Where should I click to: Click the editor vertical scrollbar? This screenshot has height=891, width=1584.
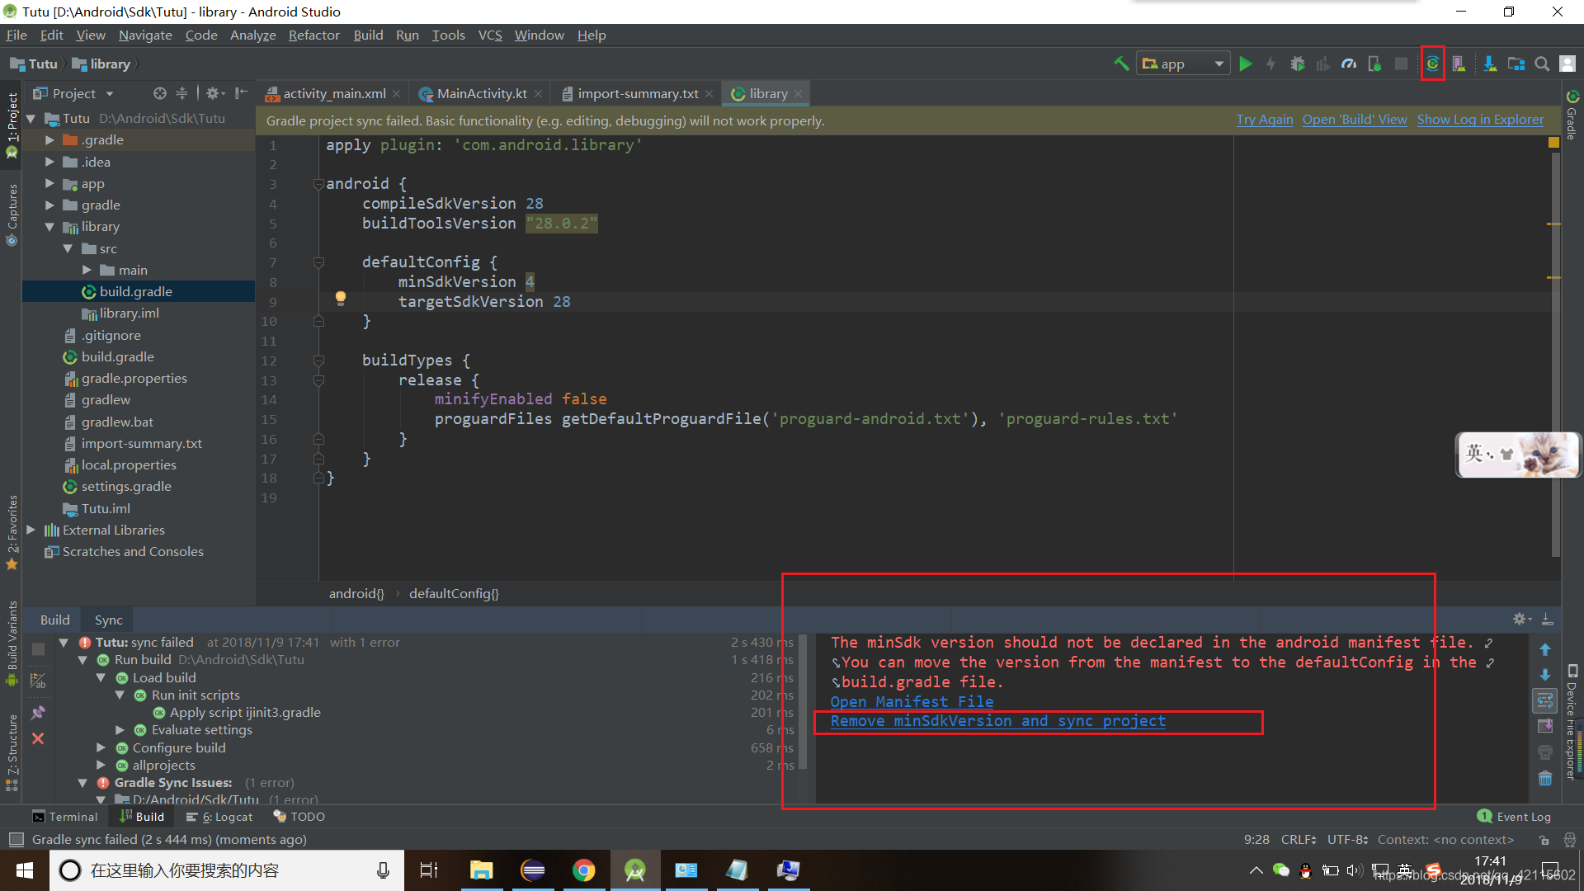1555,353
